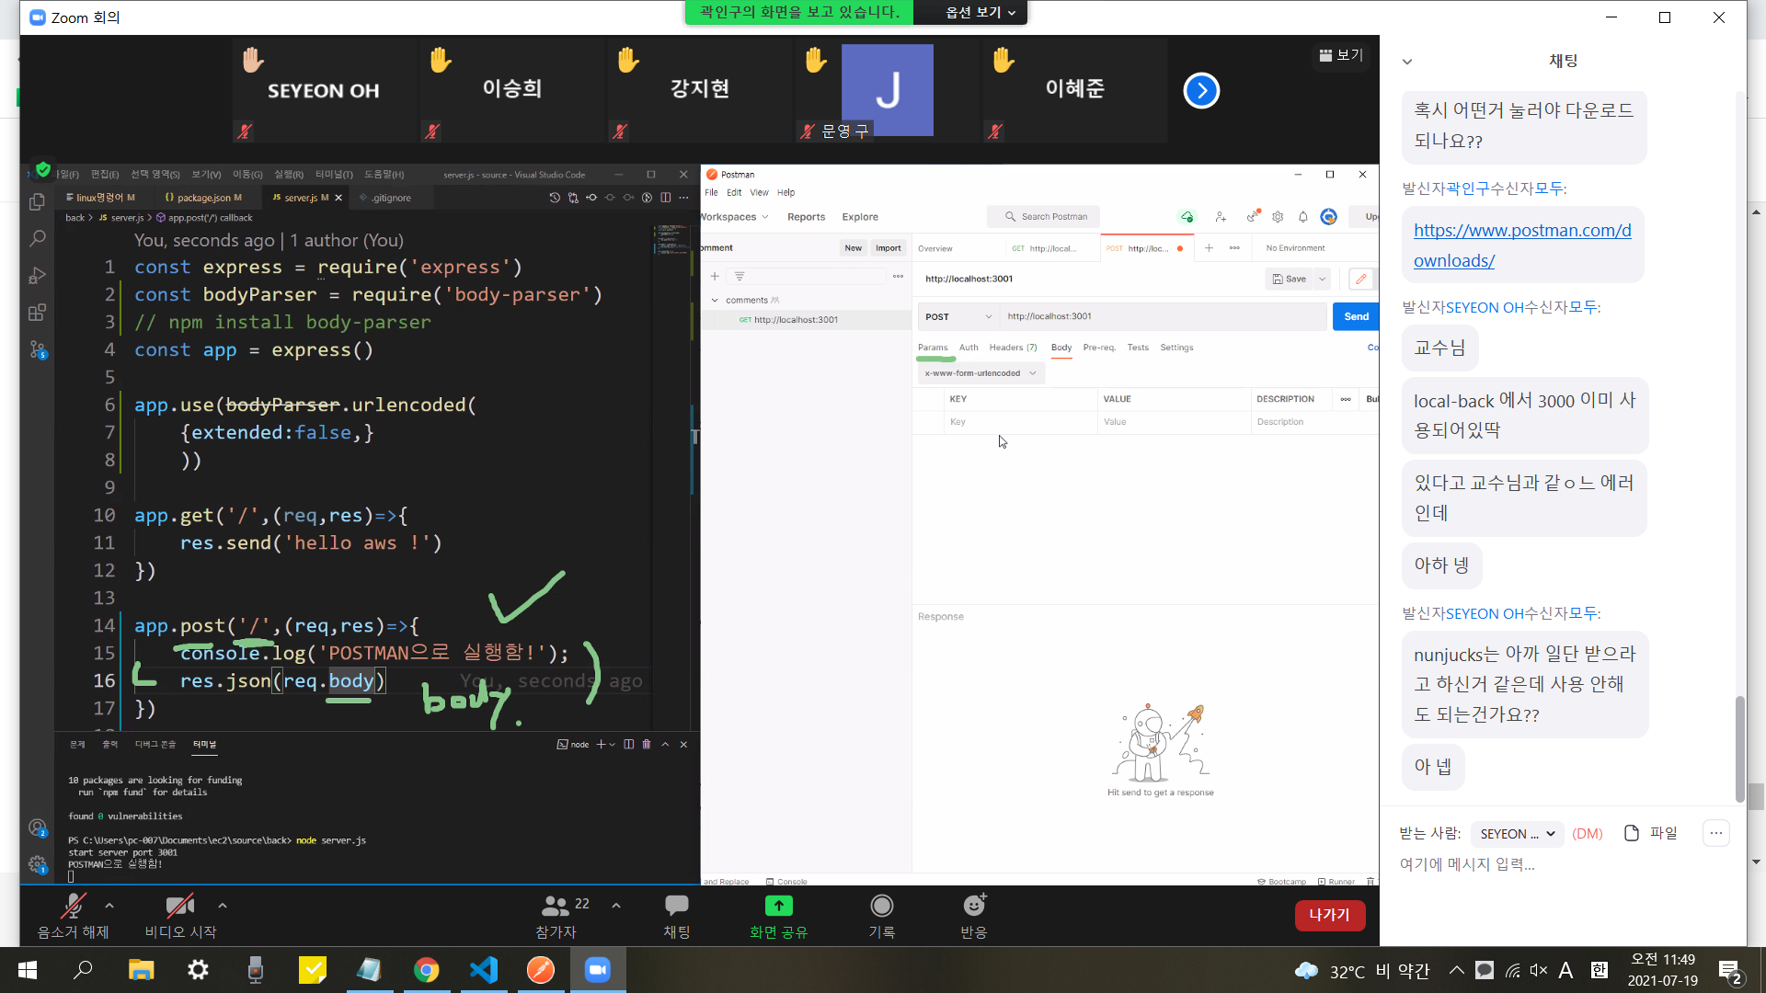Open the view options dropdown at top
Image resolution: width=1766 pixels, height=993 pixels.
coord(980,12)
